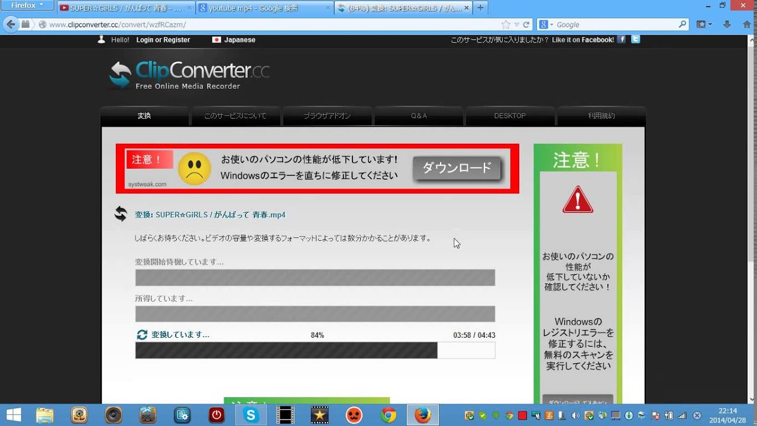Open the このサービスについて navigation tab
Image resolution: width=757 pixels, height=426 pixels.
click(x=235, y=116)
